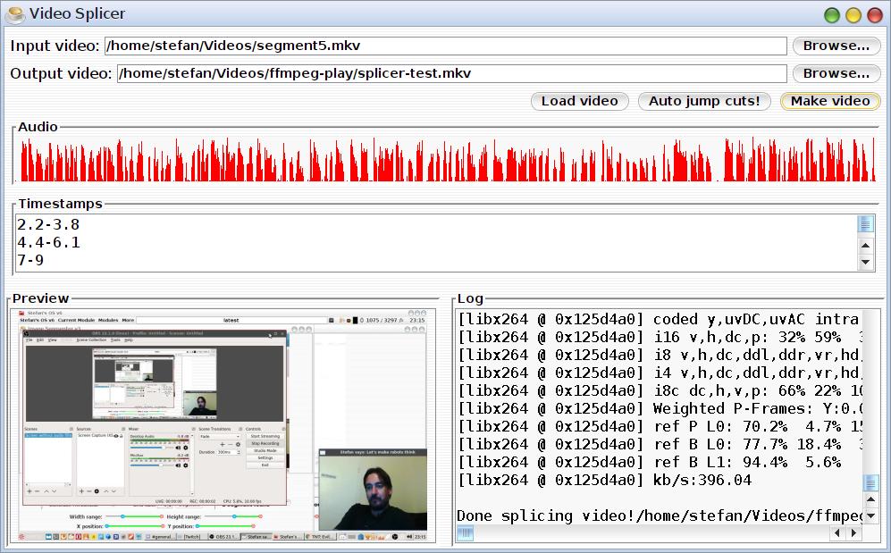The height and width of the screenshot is (553, 891).
Task: Click inside the Output video path field
Action: (x=450, y=73)
